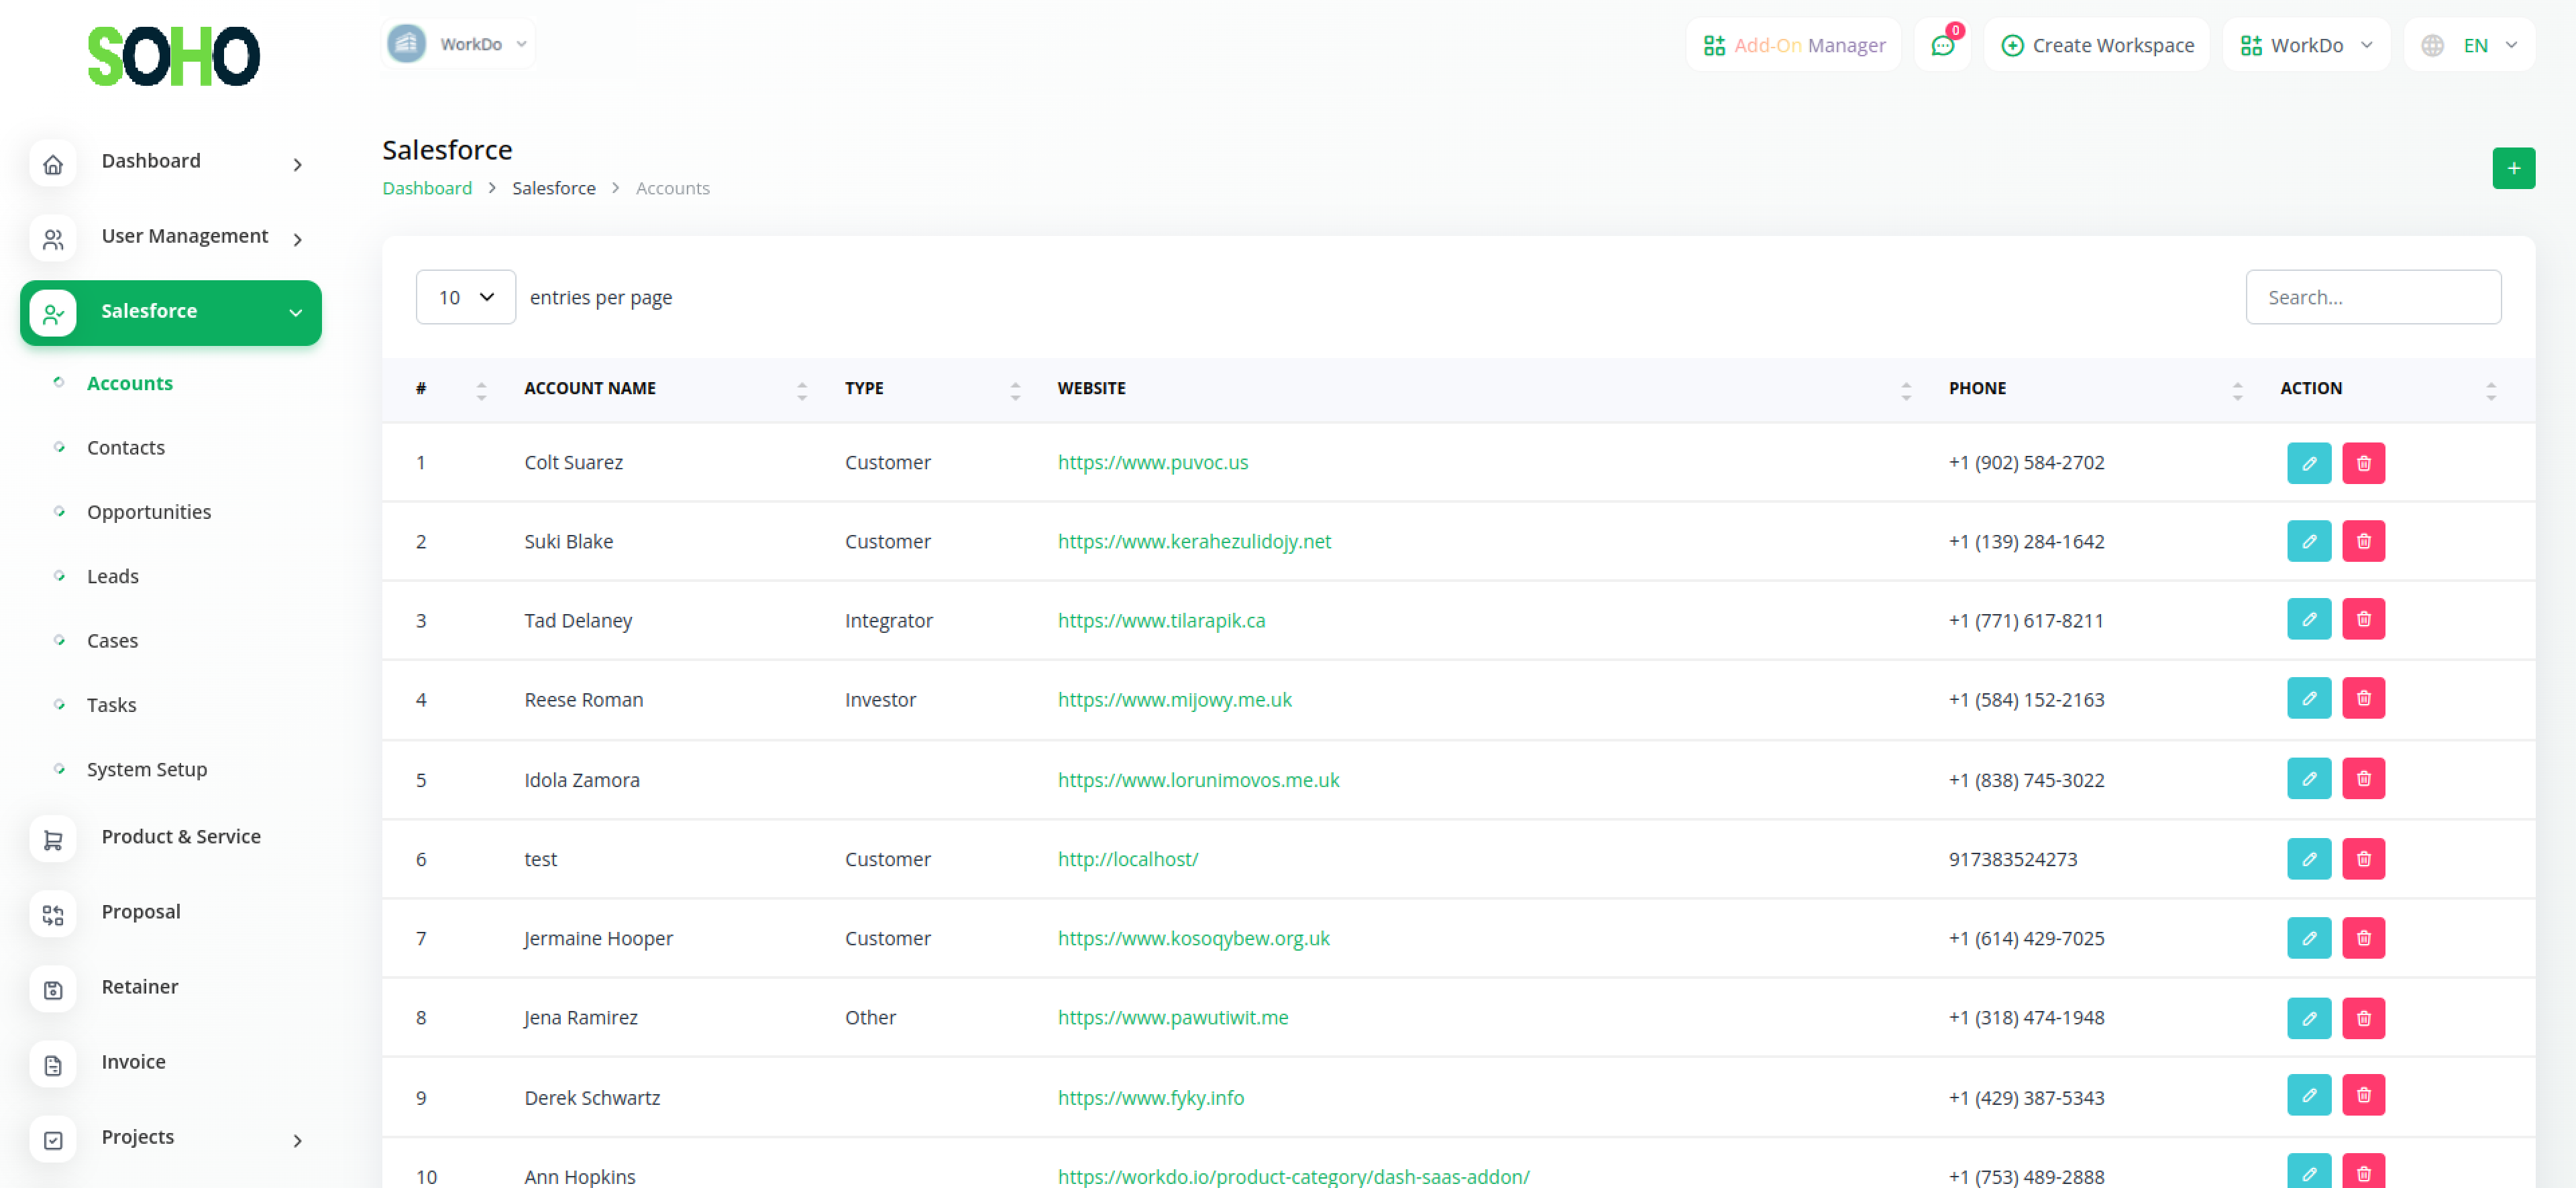
Task: Open the chat messages notification icon
Action: (x=1941, y=45)
